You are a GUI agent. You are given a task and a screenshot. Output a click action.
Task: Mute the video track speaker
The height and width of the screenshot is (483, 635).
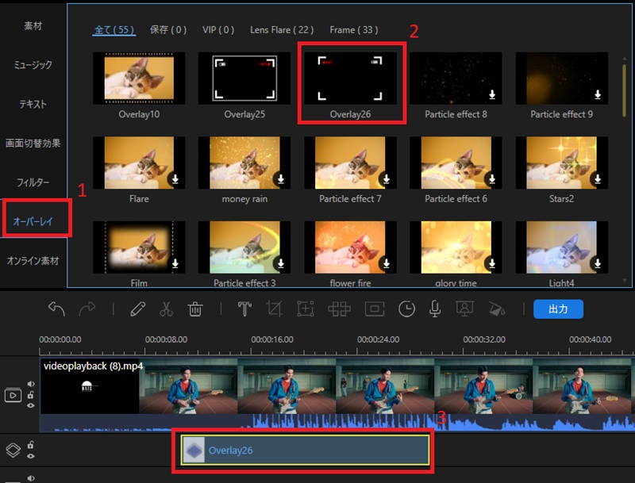(31, 384)
